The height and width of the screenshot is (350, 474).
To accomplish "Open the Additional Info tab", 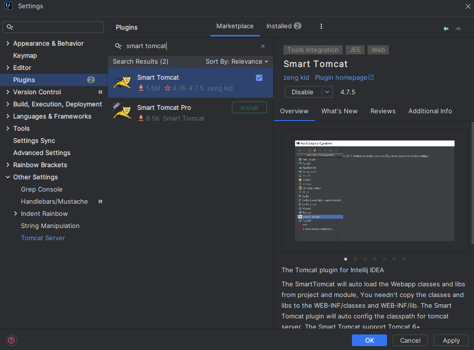I will (x=430, y=111).
